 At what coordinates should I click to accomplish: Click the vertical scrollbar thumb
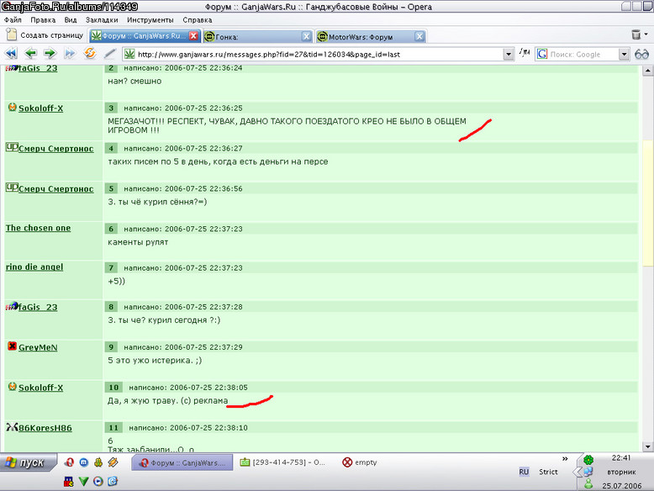648,203
